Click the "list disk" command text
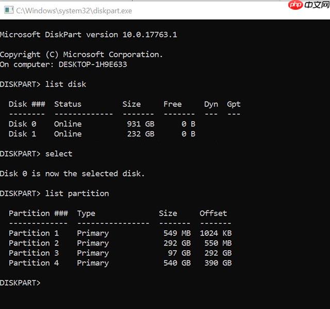330x309 pixels. point(66,84)
